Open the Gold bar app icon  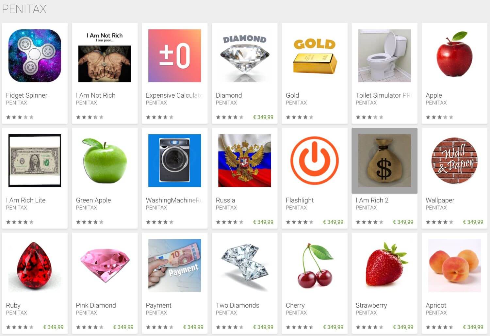(x=315, y=56)
